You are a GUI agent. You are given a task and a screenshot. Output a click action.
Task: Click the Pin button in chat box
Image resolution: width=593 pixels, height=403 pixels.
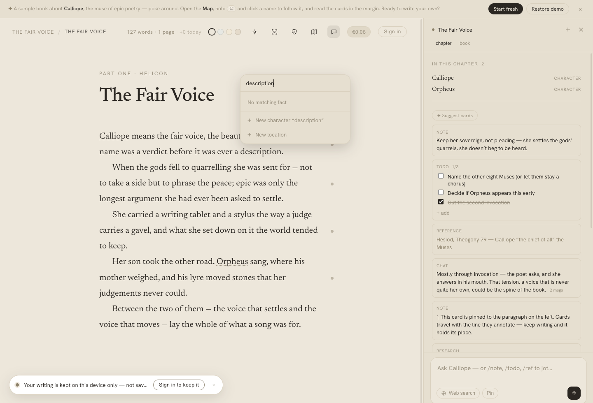(x=490, y=393)
